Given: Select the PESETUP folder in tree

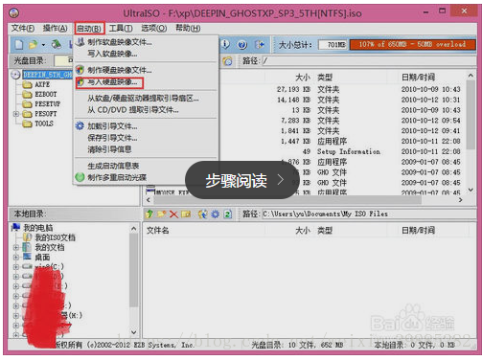Looking at the screenshot, I should click(x=47, y=104).
